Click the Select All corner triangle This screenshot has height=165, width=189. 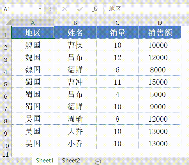click(x=8, y=23)
